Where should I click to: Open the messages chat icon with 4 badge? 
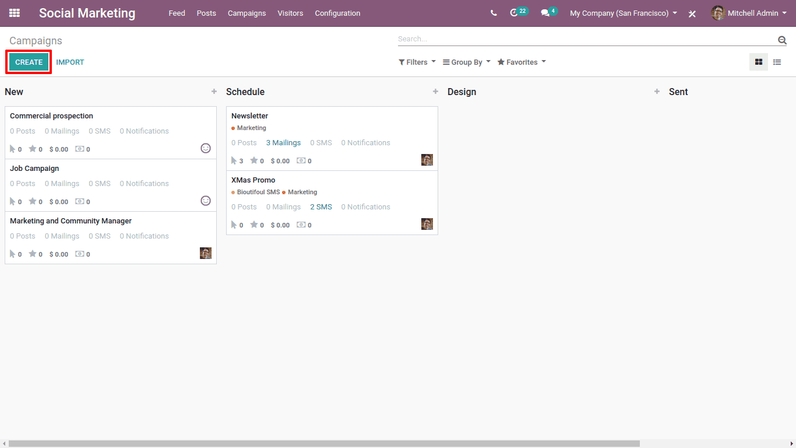[549, 12]
